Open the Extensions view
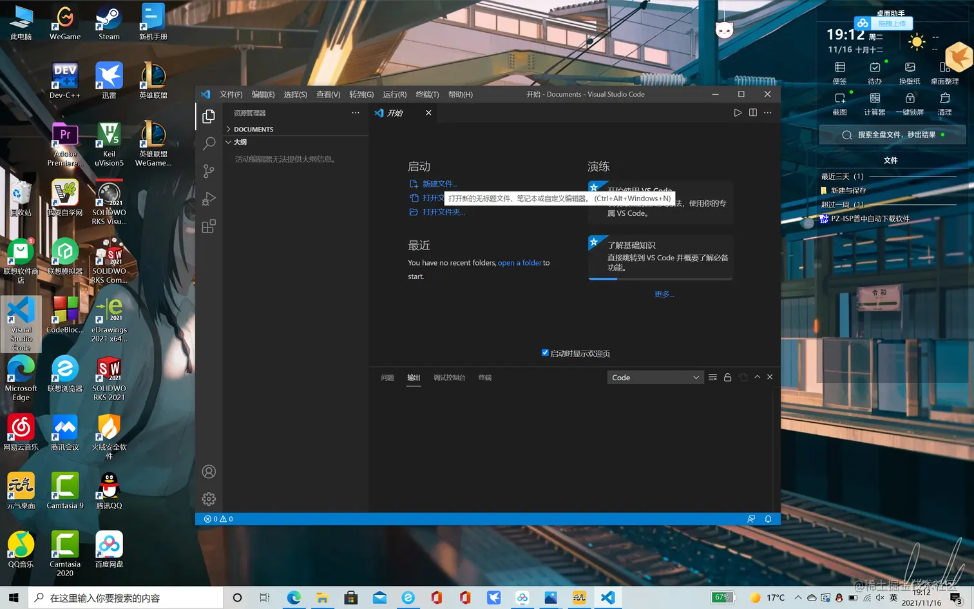 coord(209,226)
